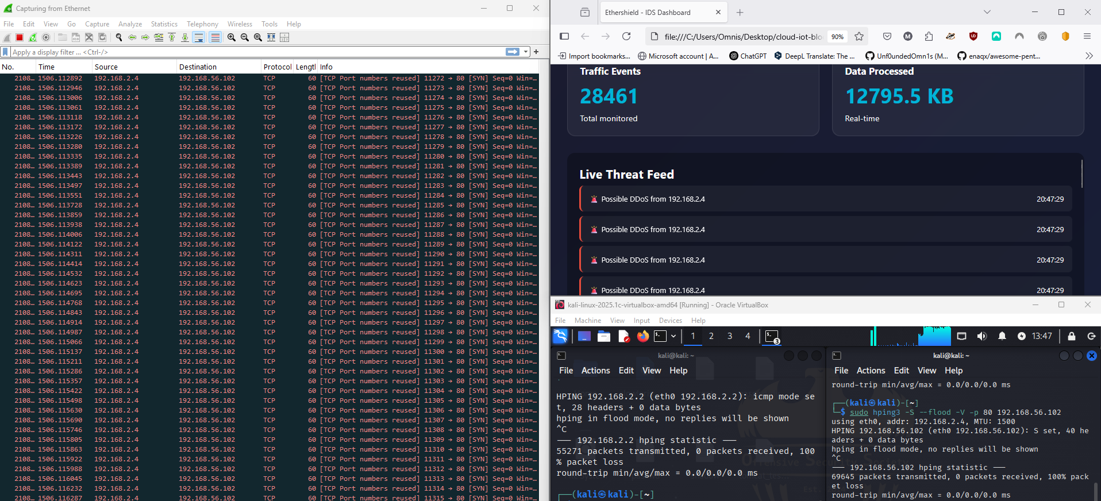Image resolution: width=1101 pixels, height=501 pixels.
Task: Apply display filter arrow button
Action: (x=512, y=52)
